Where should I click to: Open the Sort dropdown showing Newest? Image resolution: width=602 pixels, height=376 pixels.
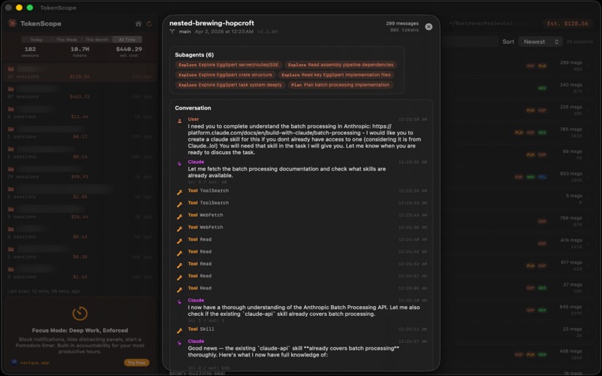pos(540,41)
